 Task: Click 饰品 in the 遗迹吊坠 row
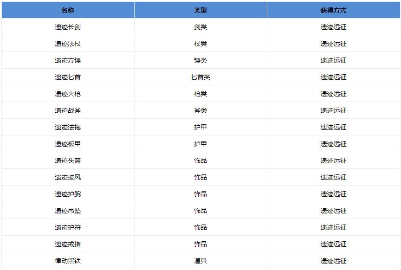[x=200, y=211]
